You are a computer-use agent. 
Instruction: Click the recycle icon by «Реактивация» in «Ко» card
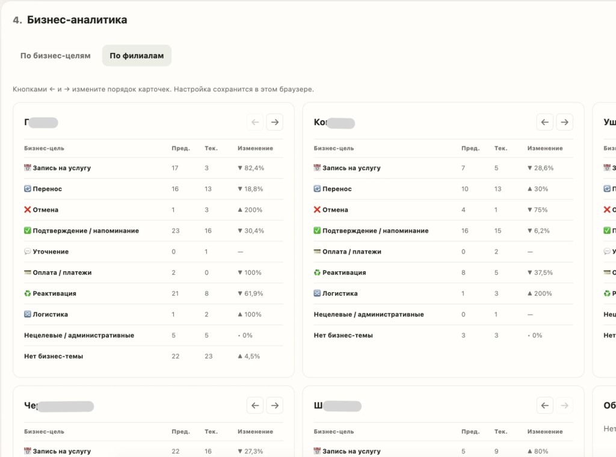(x=317, y=272)
